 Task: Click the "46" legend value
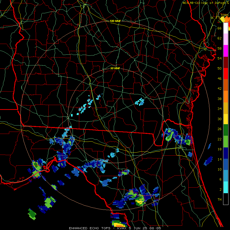coord(220,79)
